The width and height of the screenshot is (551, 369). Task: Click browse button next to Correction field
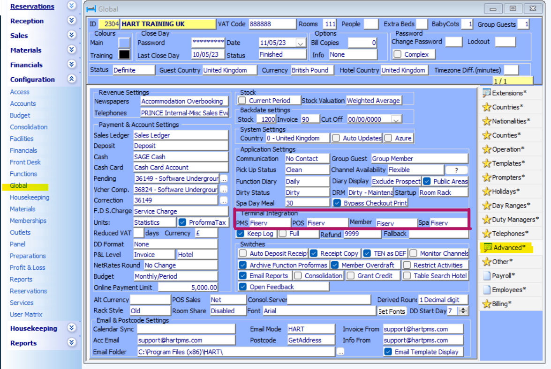pyautogui.click(x=224, y=200)
